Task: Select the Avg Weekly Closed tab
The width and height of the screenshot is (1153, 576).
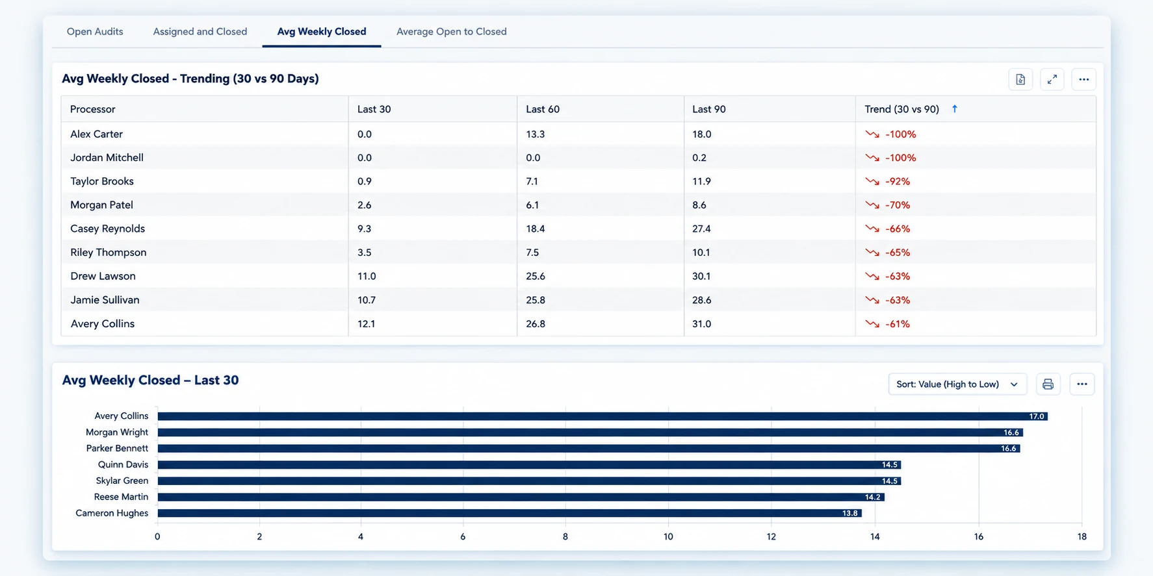Action: click(322, 31)
